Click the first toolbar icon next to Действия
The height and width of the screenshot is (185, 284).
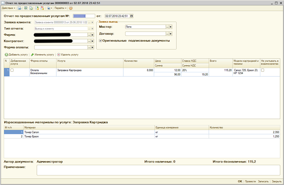point(20,8)
